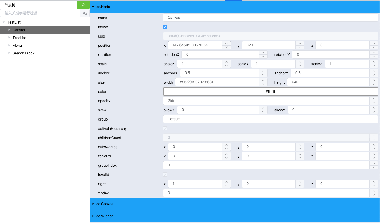The image size is (380, 223).
Task: Toggle case-sensitive filter Aa icon
Action: tap(85, 13)
